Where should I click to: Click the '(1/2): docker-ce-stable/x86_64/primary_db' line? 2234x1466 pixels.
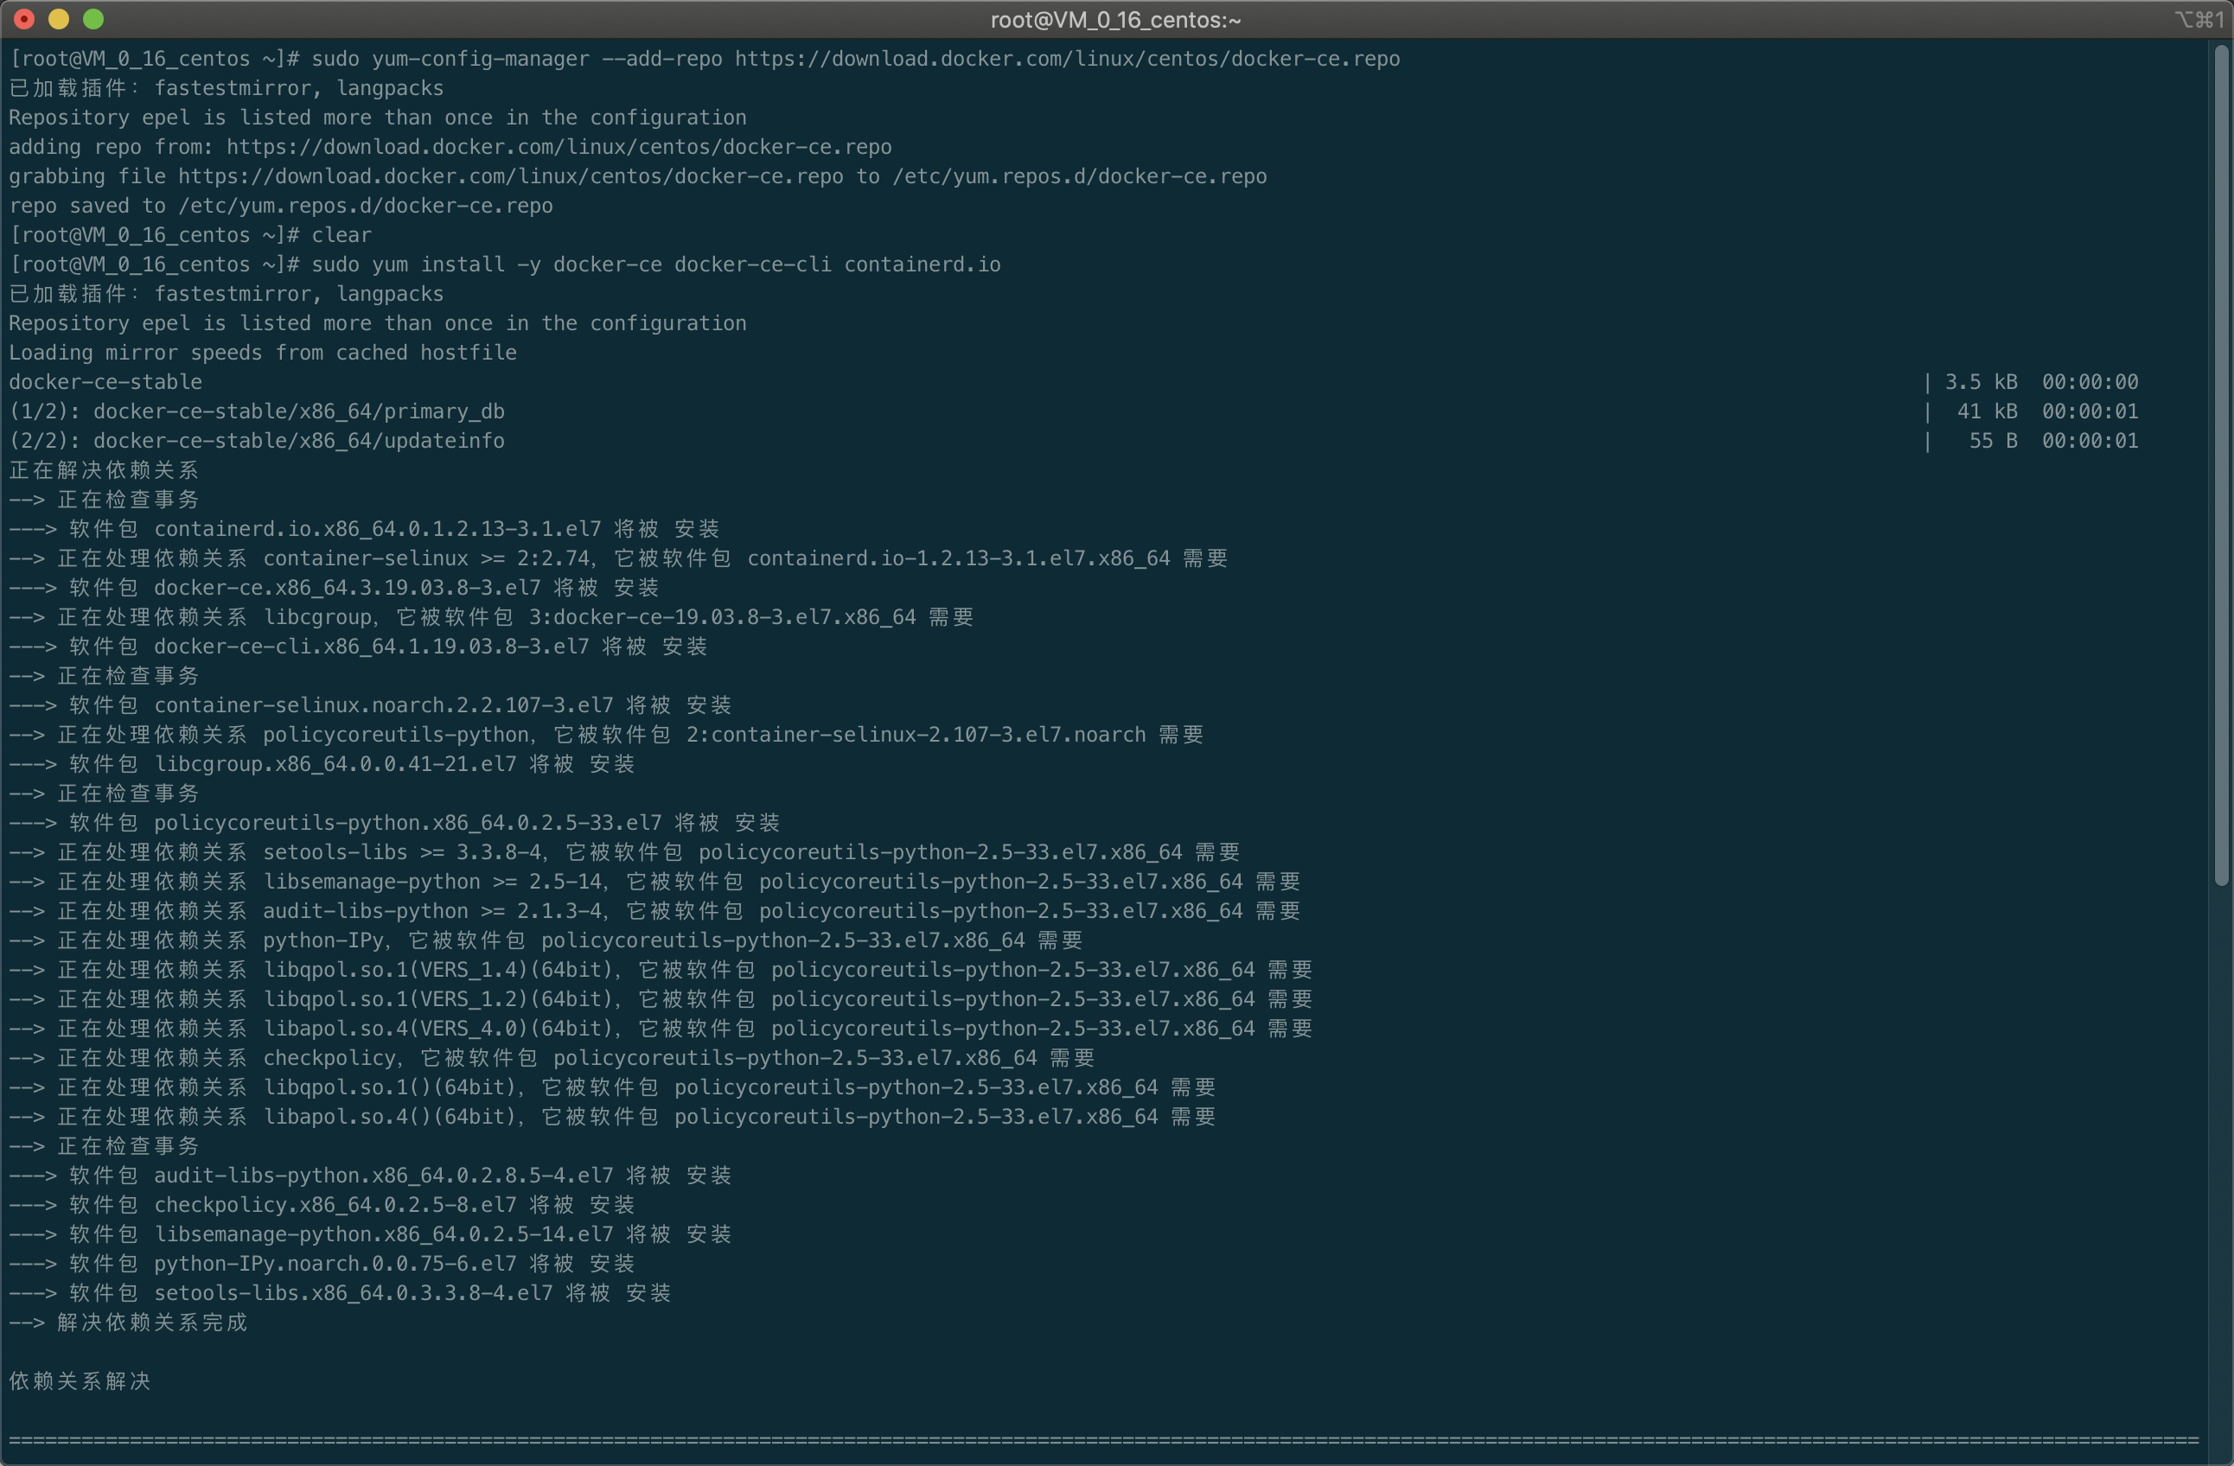pyautogui.click(x=256, y=412)
